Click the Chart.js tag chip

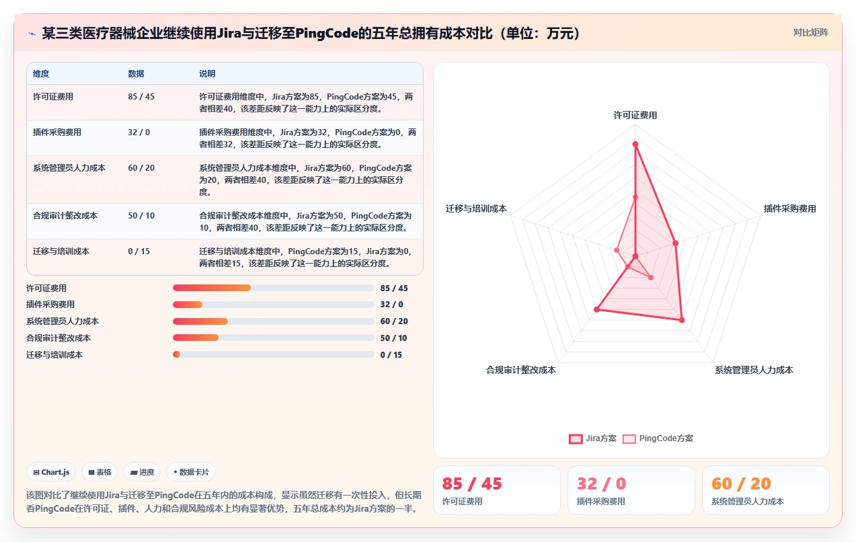(51, 472)
